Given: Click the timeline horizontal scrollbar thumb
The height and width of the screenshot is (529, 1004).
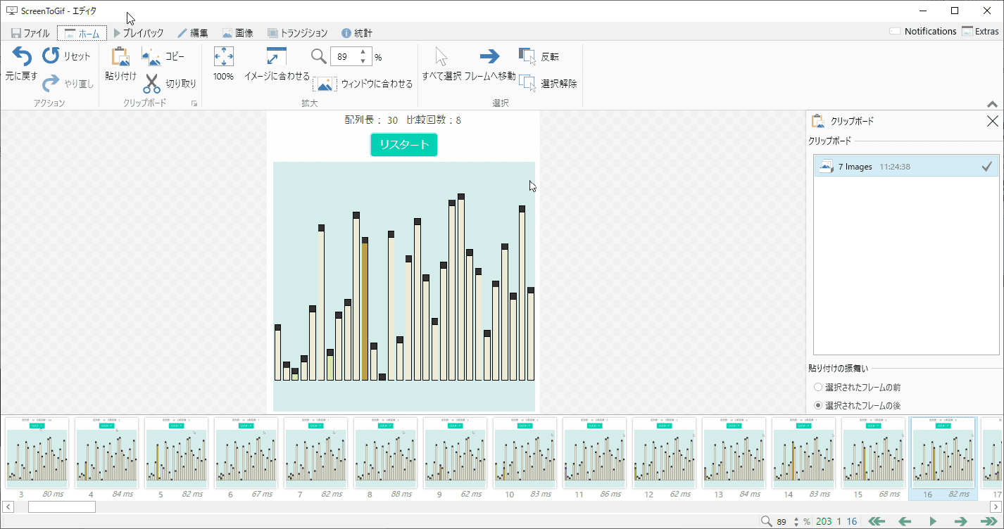Looking at the screenshot, I should coord(61,506).
